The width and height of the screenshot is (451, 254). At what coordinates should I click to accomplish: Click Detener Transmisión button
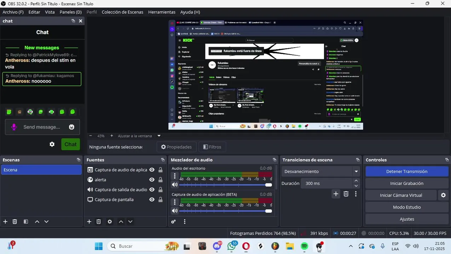pos(407,171)
